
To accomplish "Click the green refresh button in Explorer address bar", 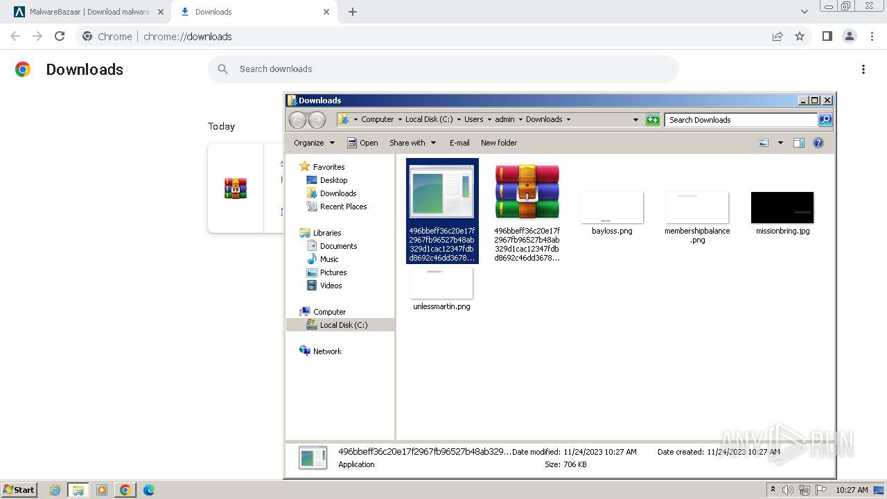I will tap(653, 120).
